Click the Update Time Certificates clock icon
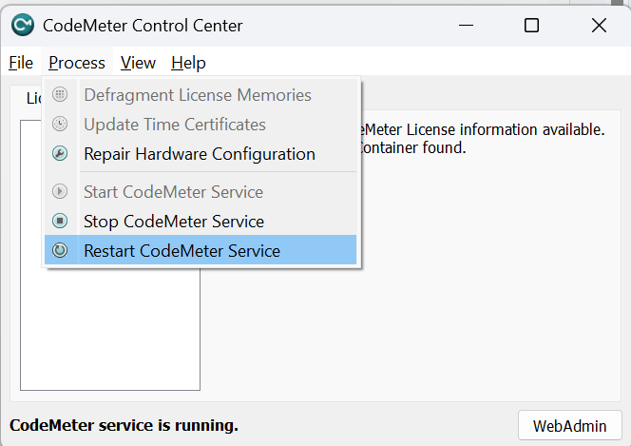 [x=60, y=125]
